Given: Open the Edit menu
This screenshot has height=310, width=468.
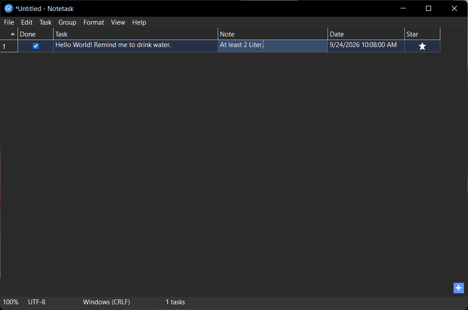Looking at the screenshot, I should [27, 22].
